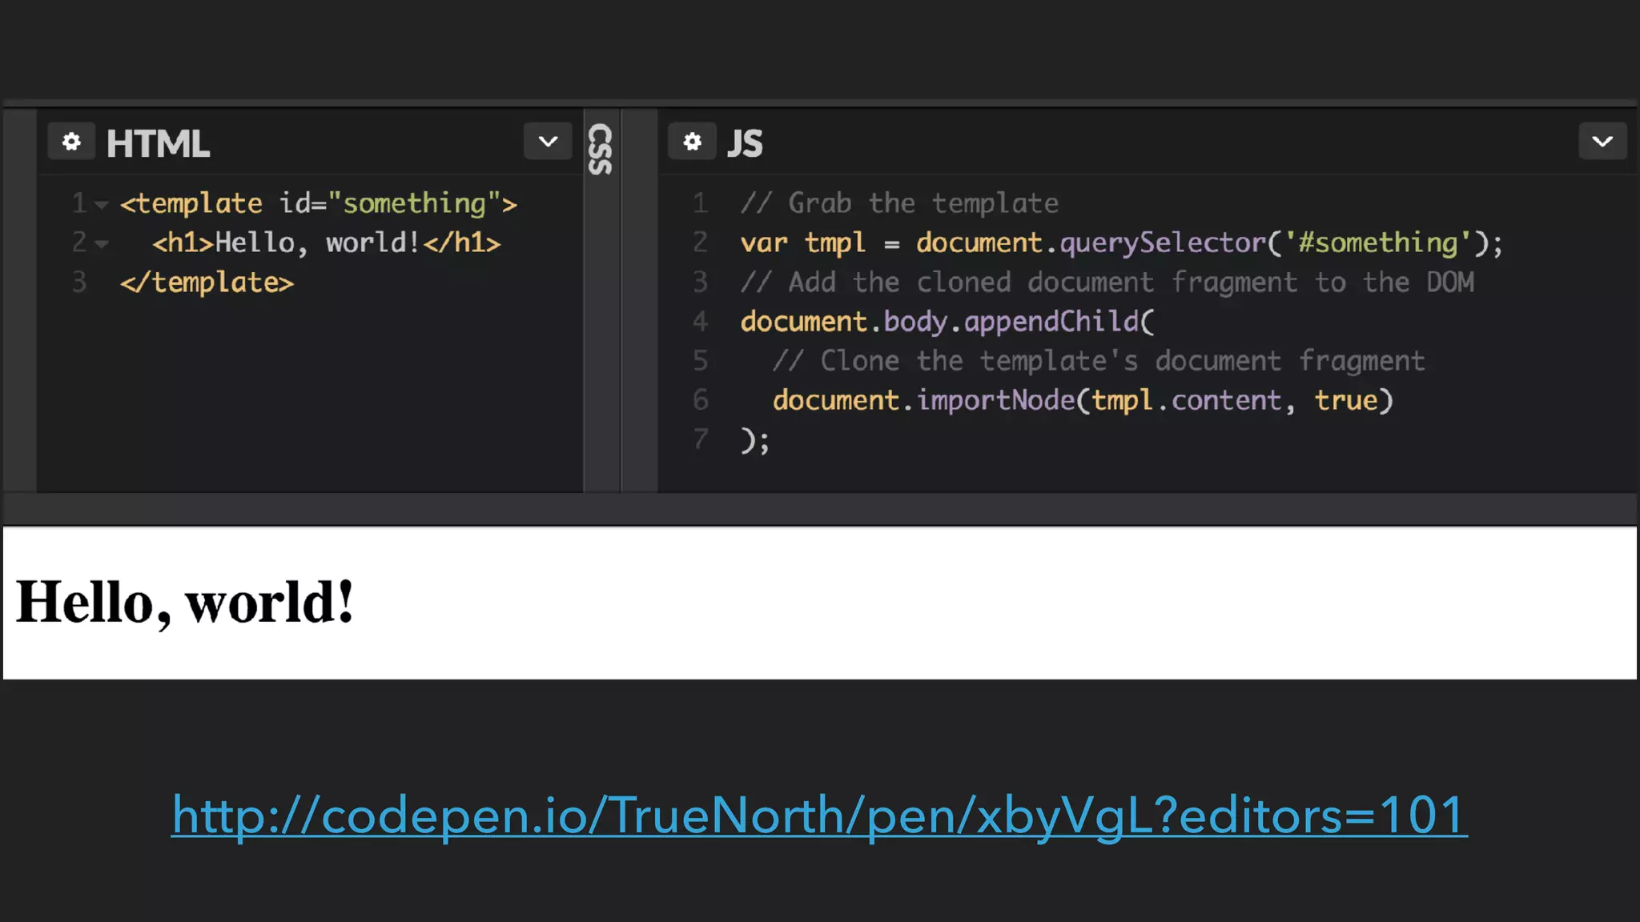
Task: Click the document.body.appendChild( line
Action: (947, 321)
